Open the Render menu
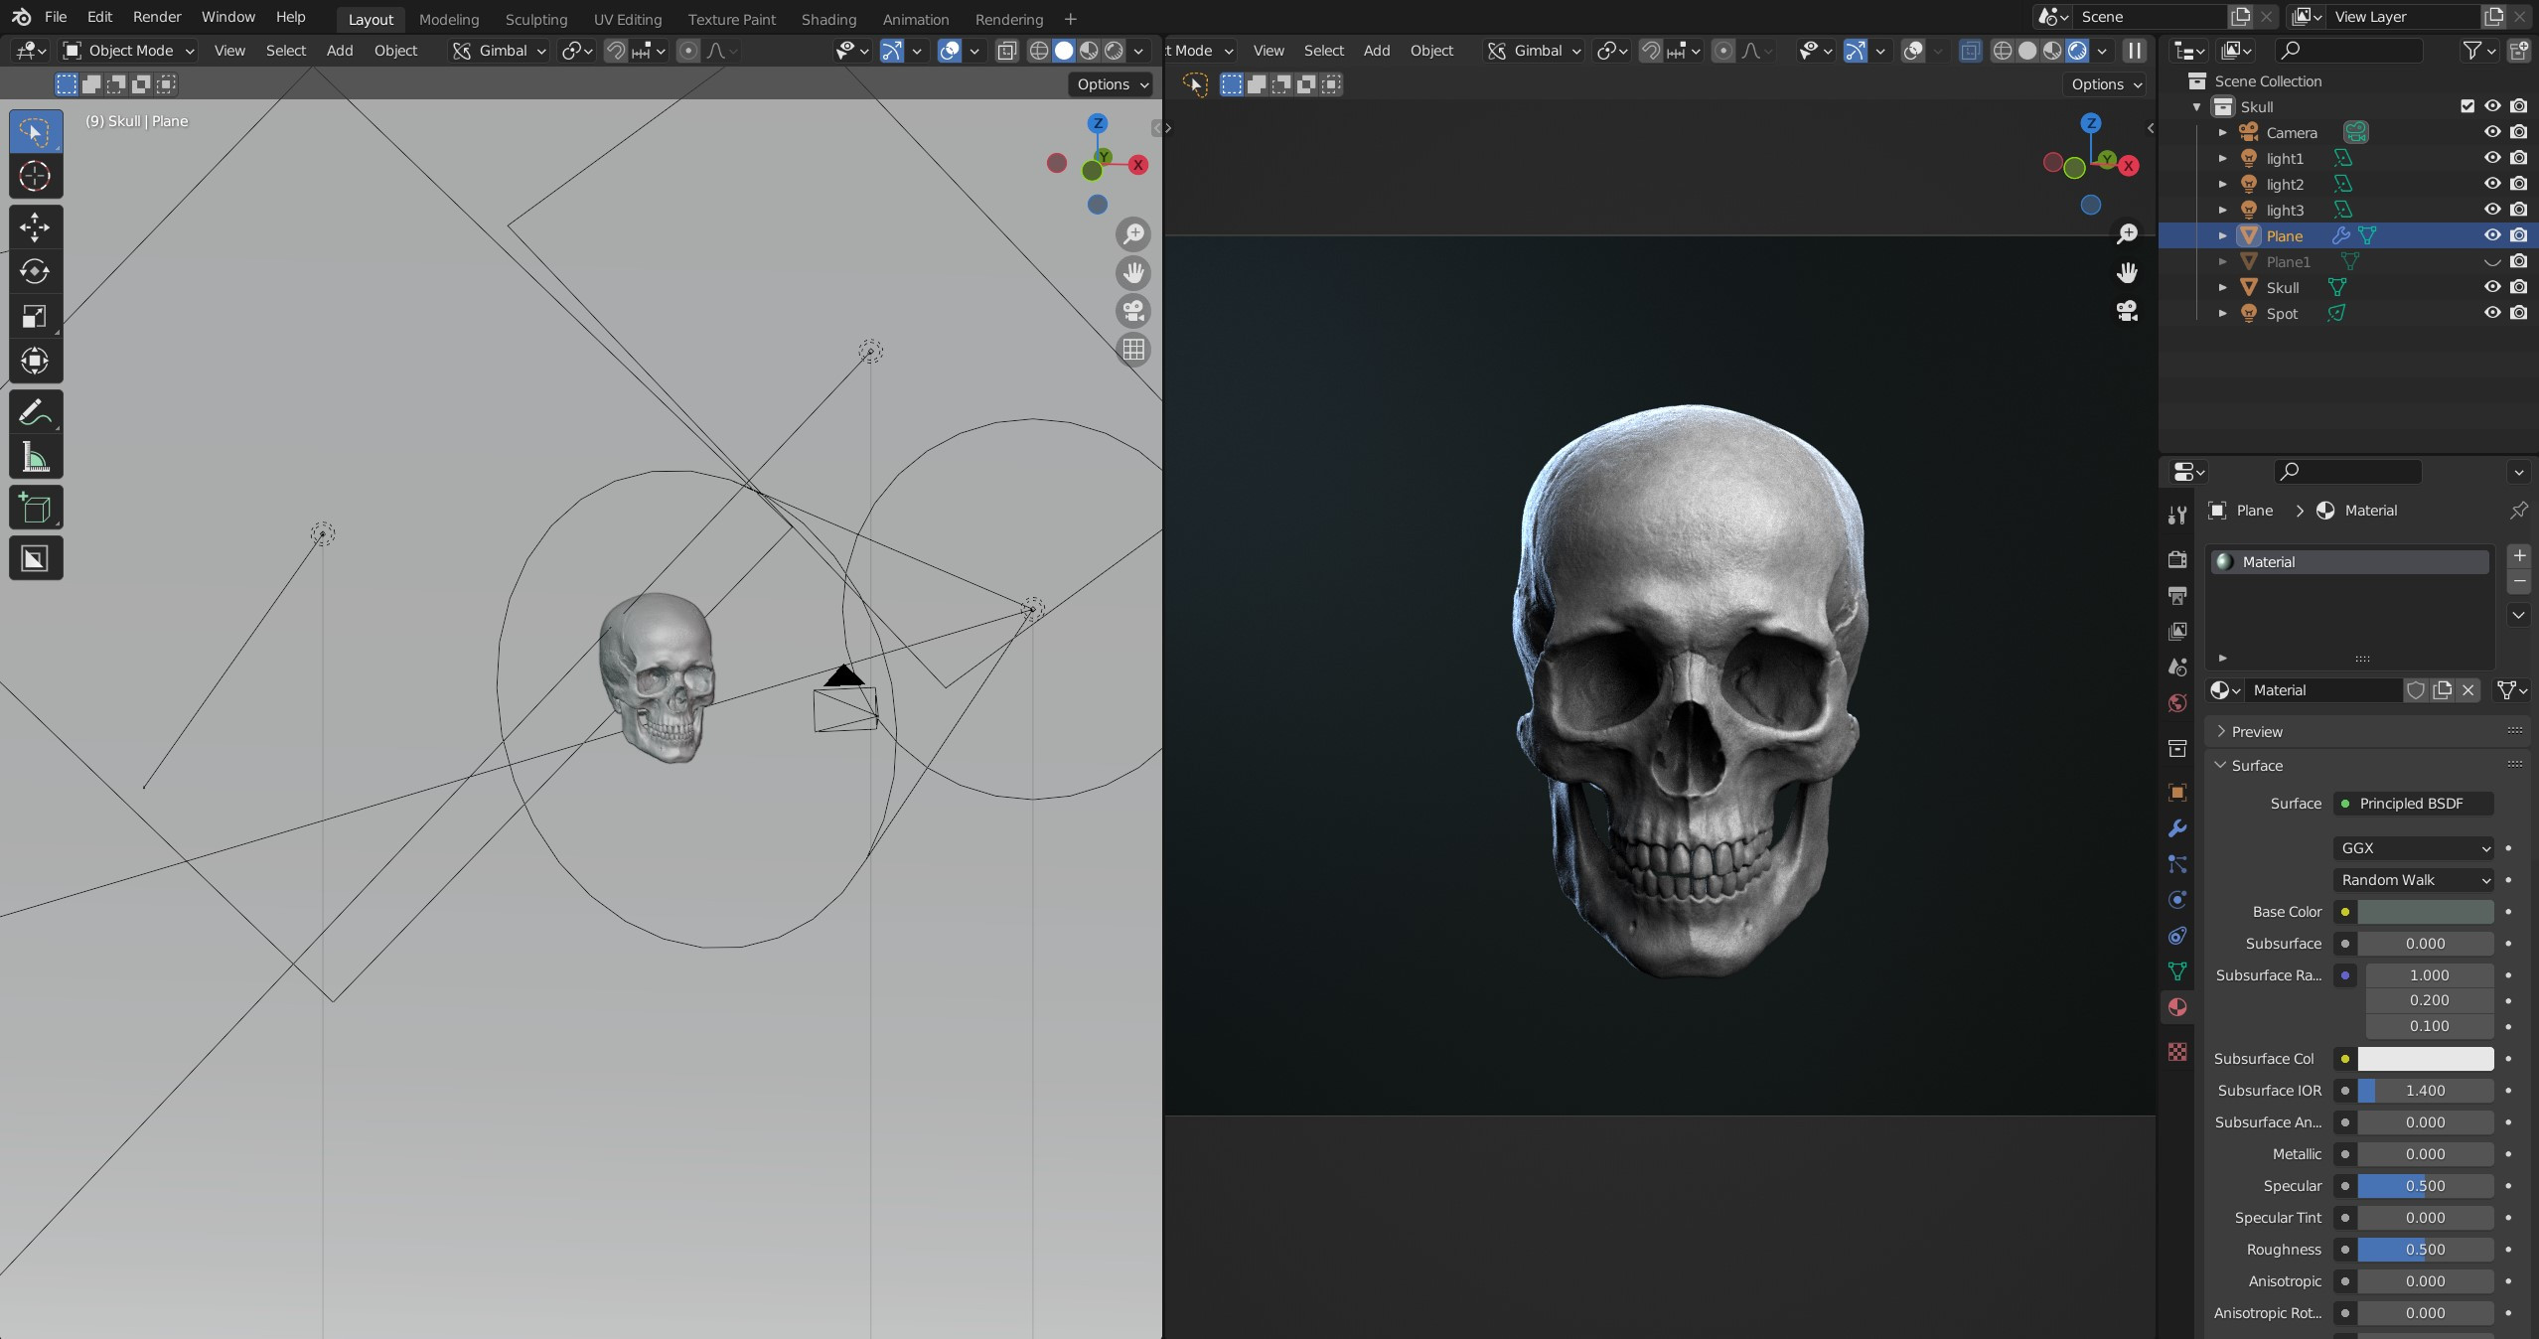The image size is (2539, 1339). pos(157,17)
